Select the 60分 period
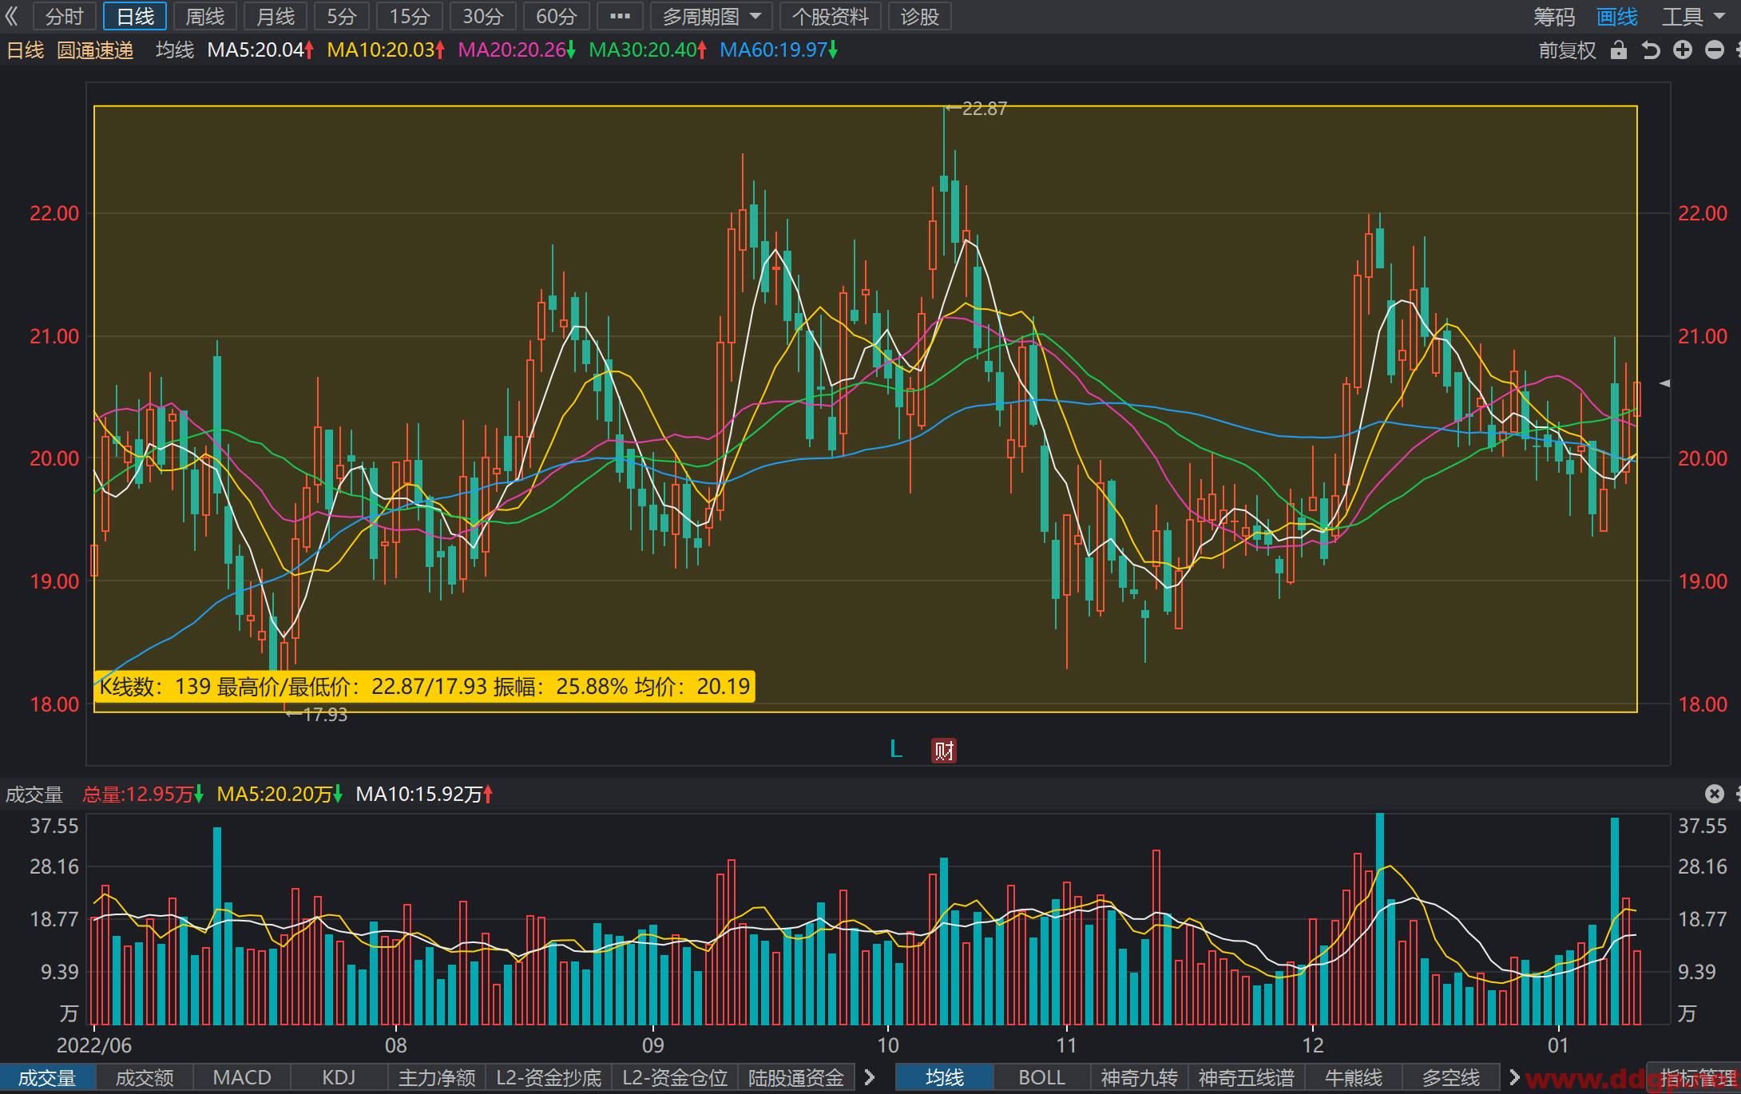The width and height of the screenshot is (1741, 1094). click(557, 16)
